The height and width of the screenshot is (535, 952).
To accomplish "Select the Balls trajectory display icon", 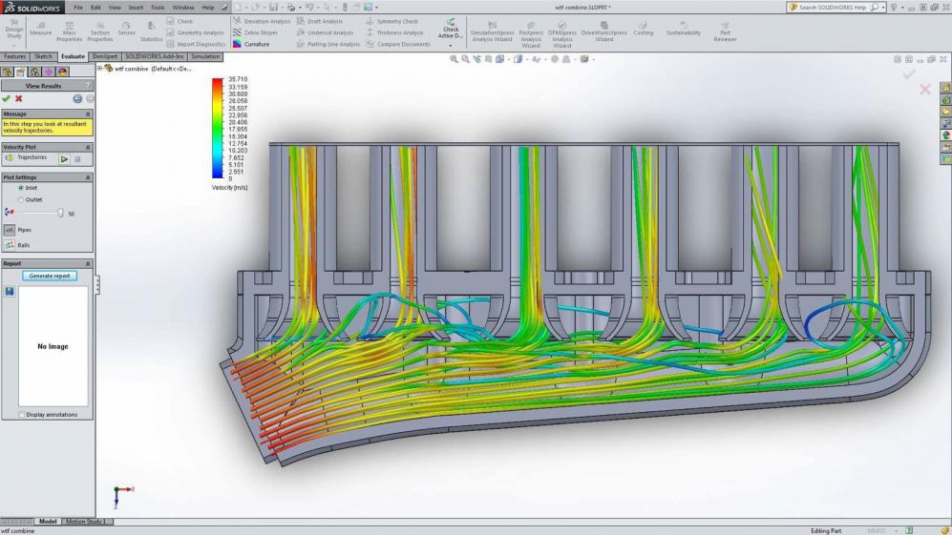I will [x=10, y=245].
